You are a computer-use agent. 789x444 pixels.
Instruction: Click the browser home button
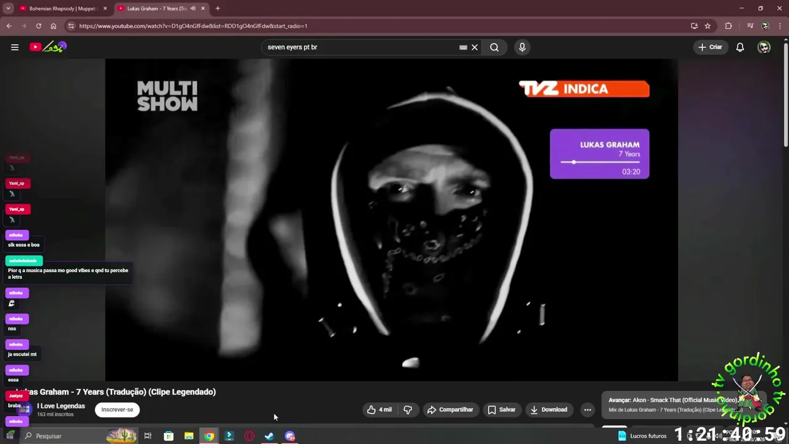point(53,26)
